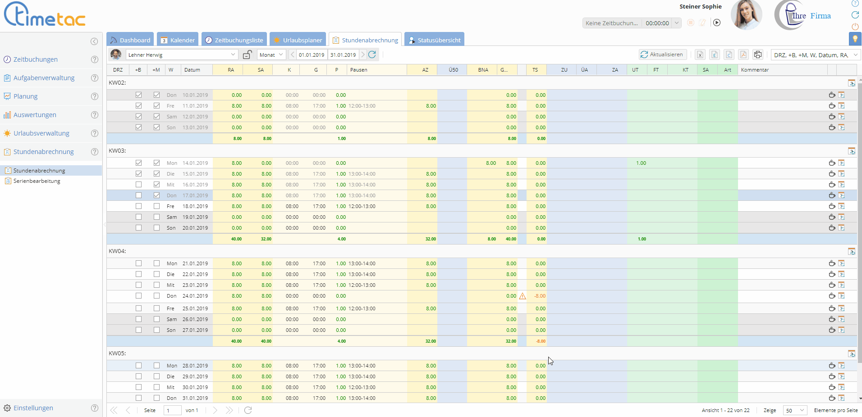Open the Zeitbuchungsliste tab
The width and height of the screenshot is (862, 417).
coord(234,40)
